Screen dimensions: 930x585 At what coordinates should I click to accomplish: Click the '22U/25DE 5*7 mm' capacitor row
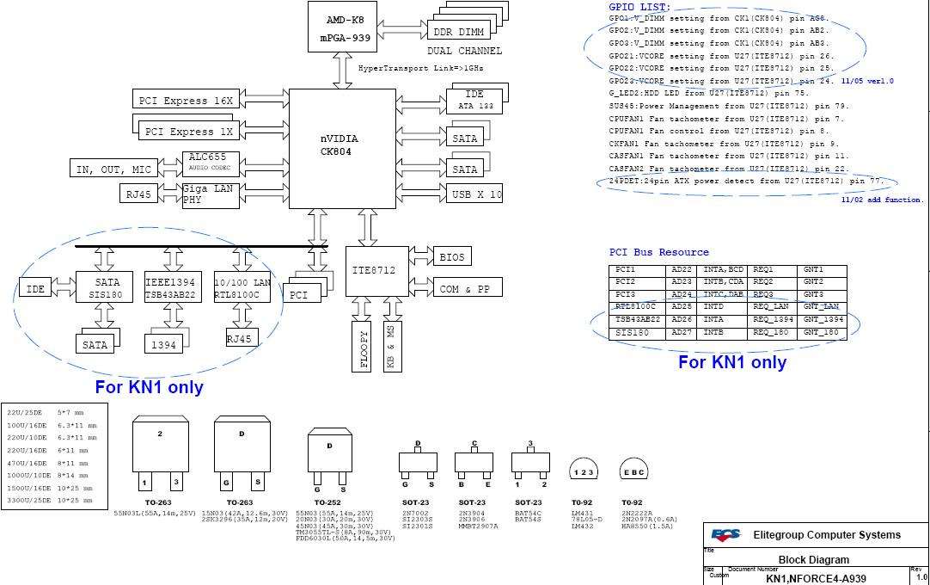[x=46, y=411]
